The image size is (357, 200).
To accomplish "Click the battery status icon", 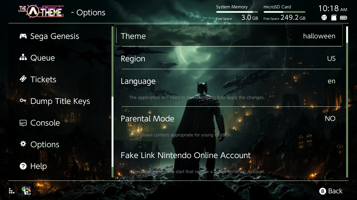I will click(344, 18).
